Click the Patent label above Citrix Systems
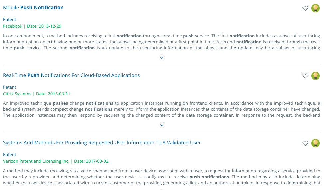 (10, 87)
